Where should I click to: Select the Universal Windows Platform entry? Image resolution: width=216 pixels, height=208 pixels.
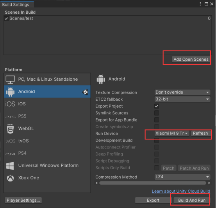[47, 165]
